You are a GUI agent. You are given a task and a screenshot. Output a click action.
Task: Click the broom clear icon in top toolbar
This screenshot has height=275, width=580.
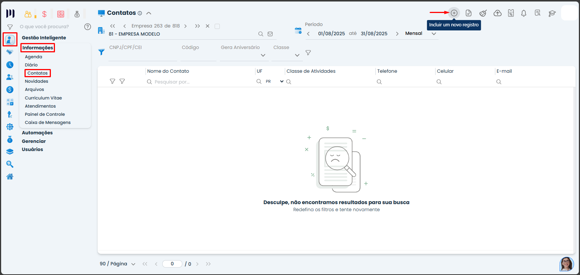pos(483,13)
